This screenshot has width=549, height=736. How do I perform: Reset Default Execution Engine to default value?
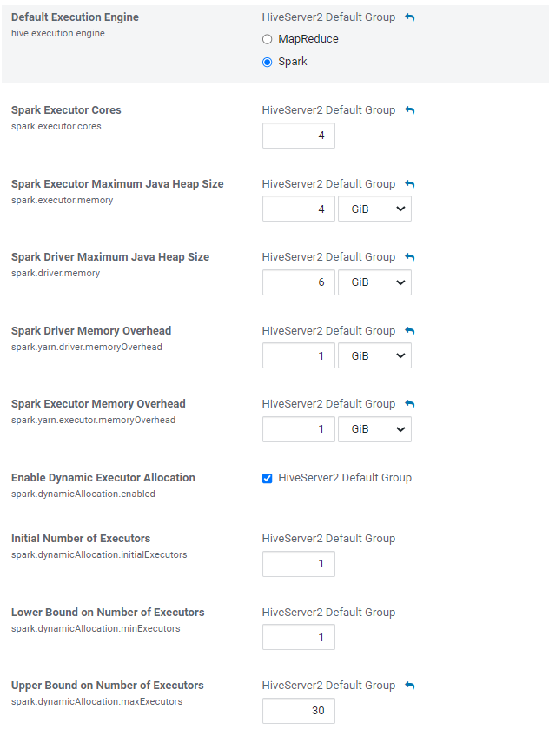click(x=410, y=17)
